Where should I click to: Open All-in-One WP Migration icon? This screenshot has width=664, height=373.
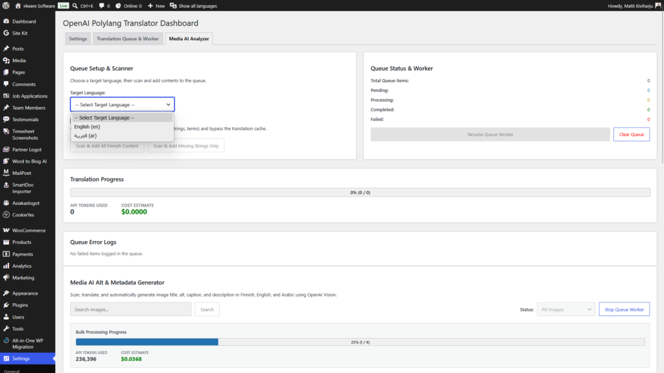(6, 341)
